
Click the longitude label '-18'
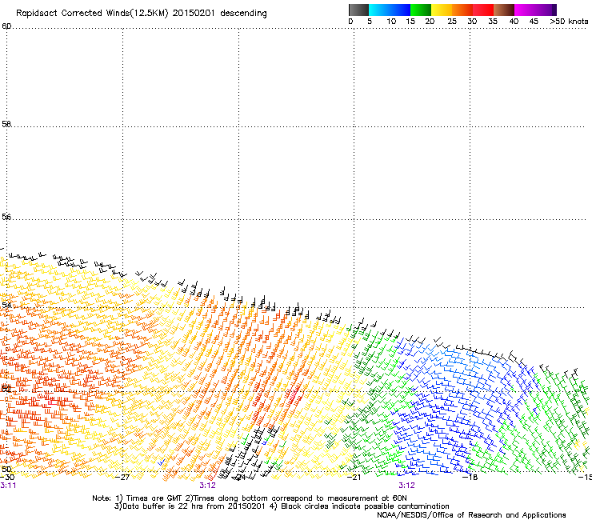coord(470,477)
